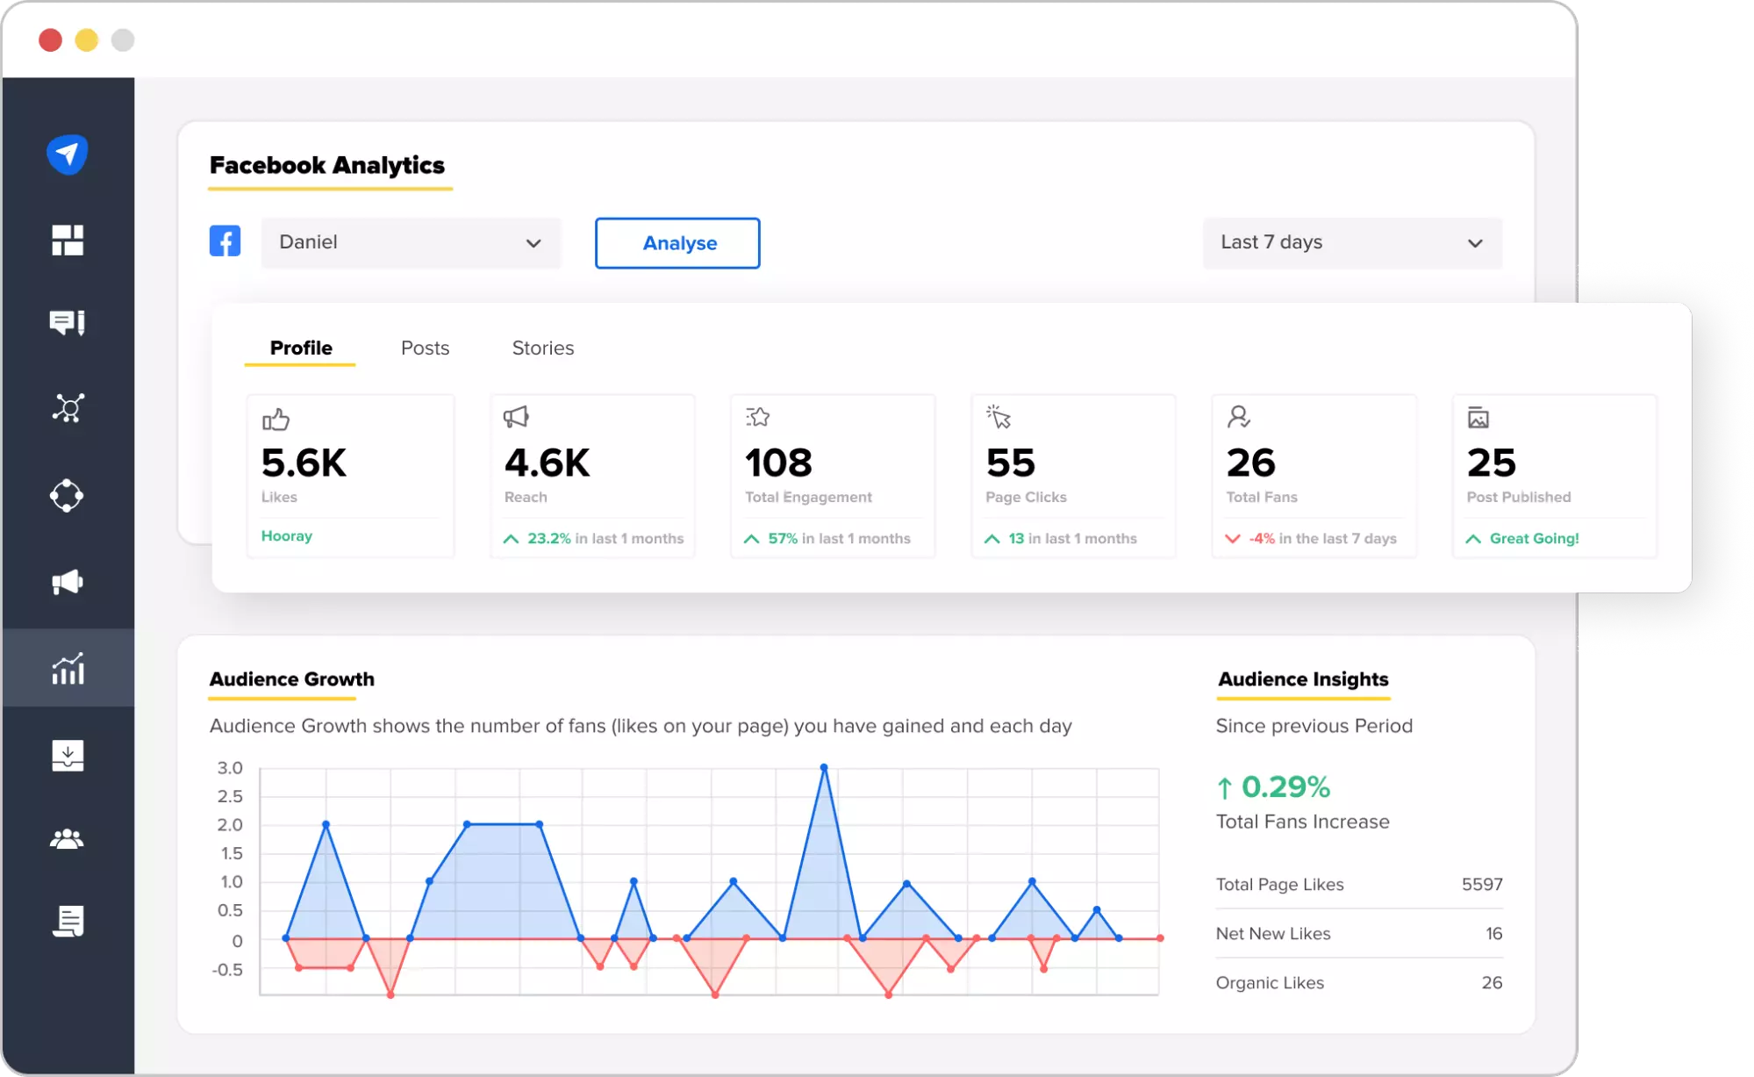Click the Great Going! text
1754x1077 pixels.
pyautogui.click(x=1535, y=538)
